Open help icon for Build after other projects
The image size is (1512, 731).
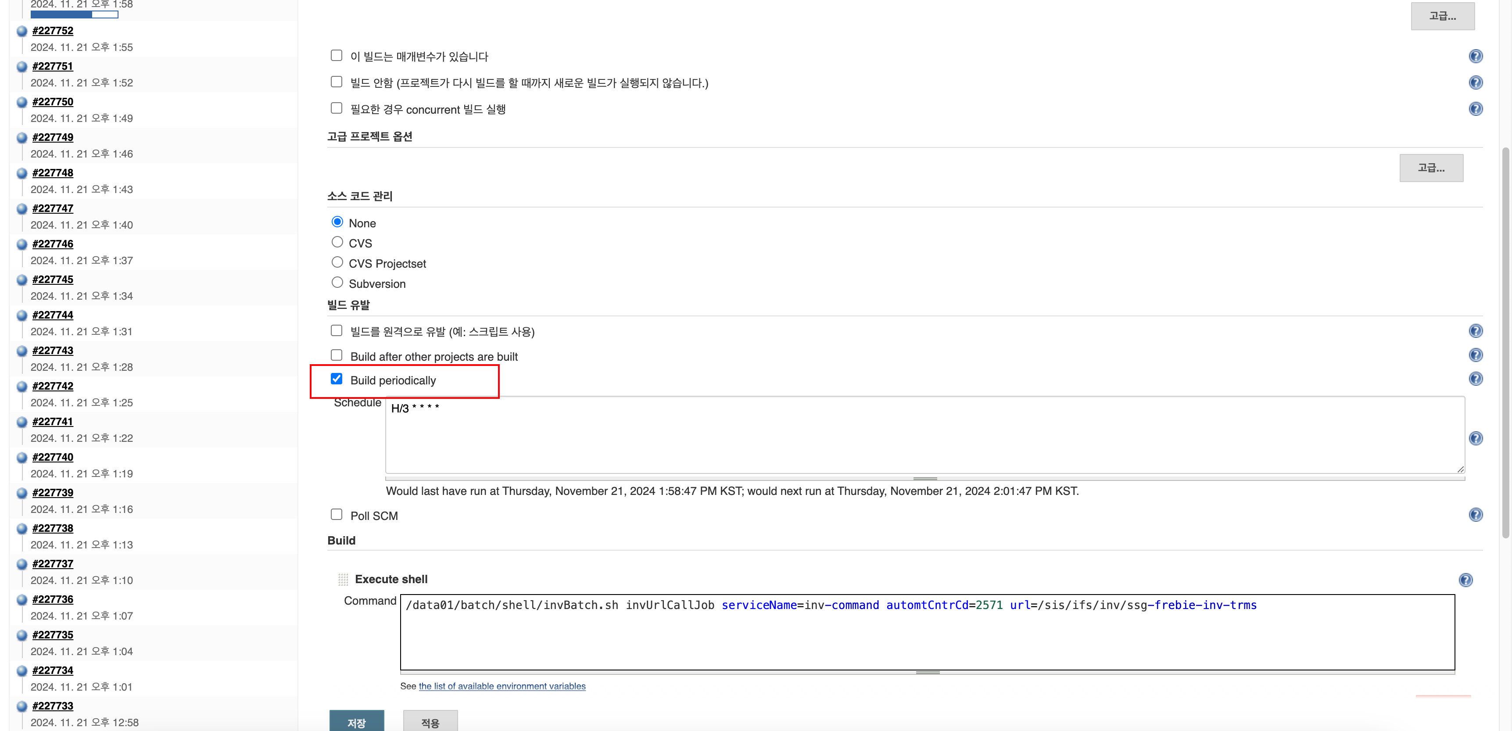[1475, 355]
